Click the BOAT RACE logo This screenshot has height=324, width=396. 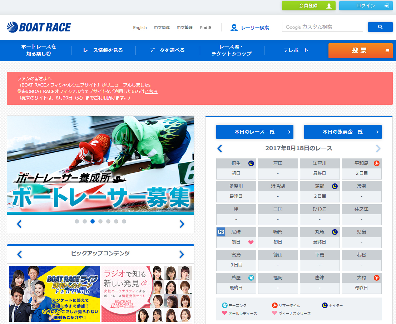click(39, 27)
